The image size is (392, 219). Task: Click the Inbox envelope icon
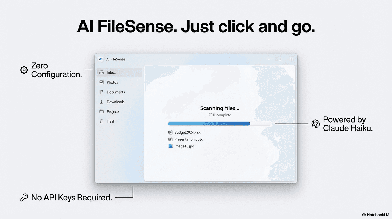tap(102, 72)
